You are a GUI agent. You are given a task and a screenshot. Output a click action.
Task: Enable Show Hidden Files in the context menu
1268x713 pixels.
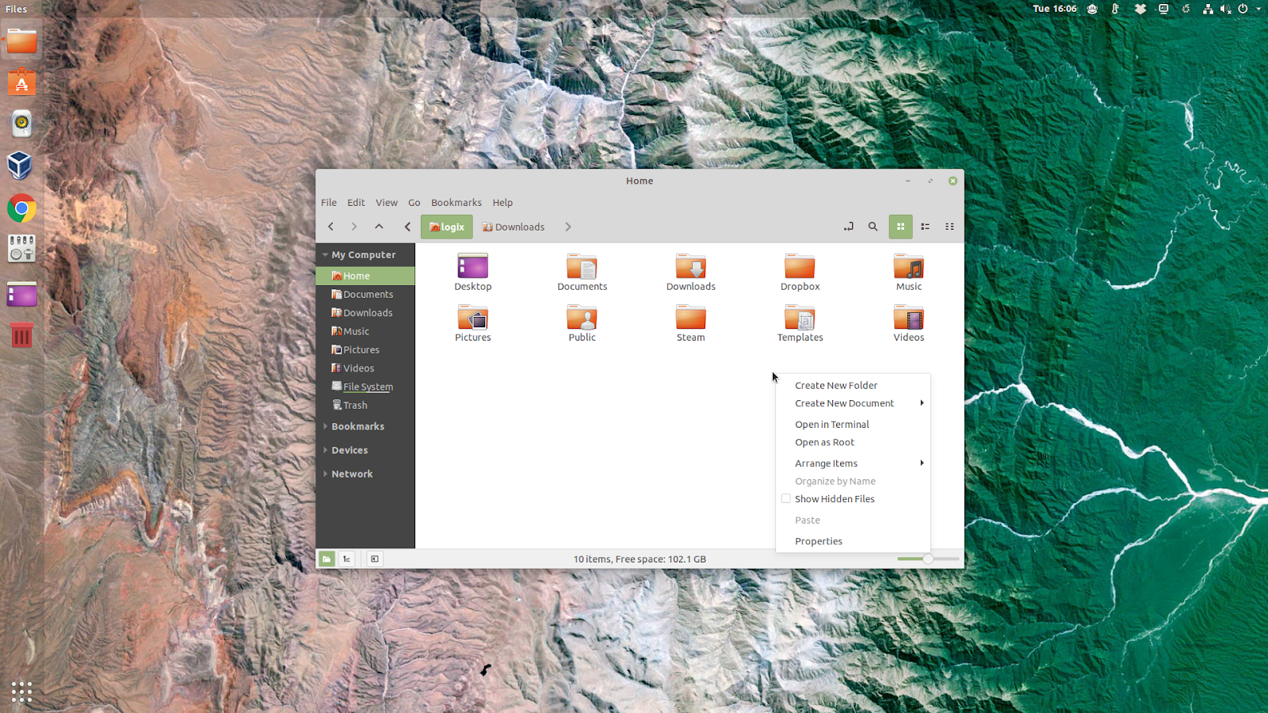834,498
